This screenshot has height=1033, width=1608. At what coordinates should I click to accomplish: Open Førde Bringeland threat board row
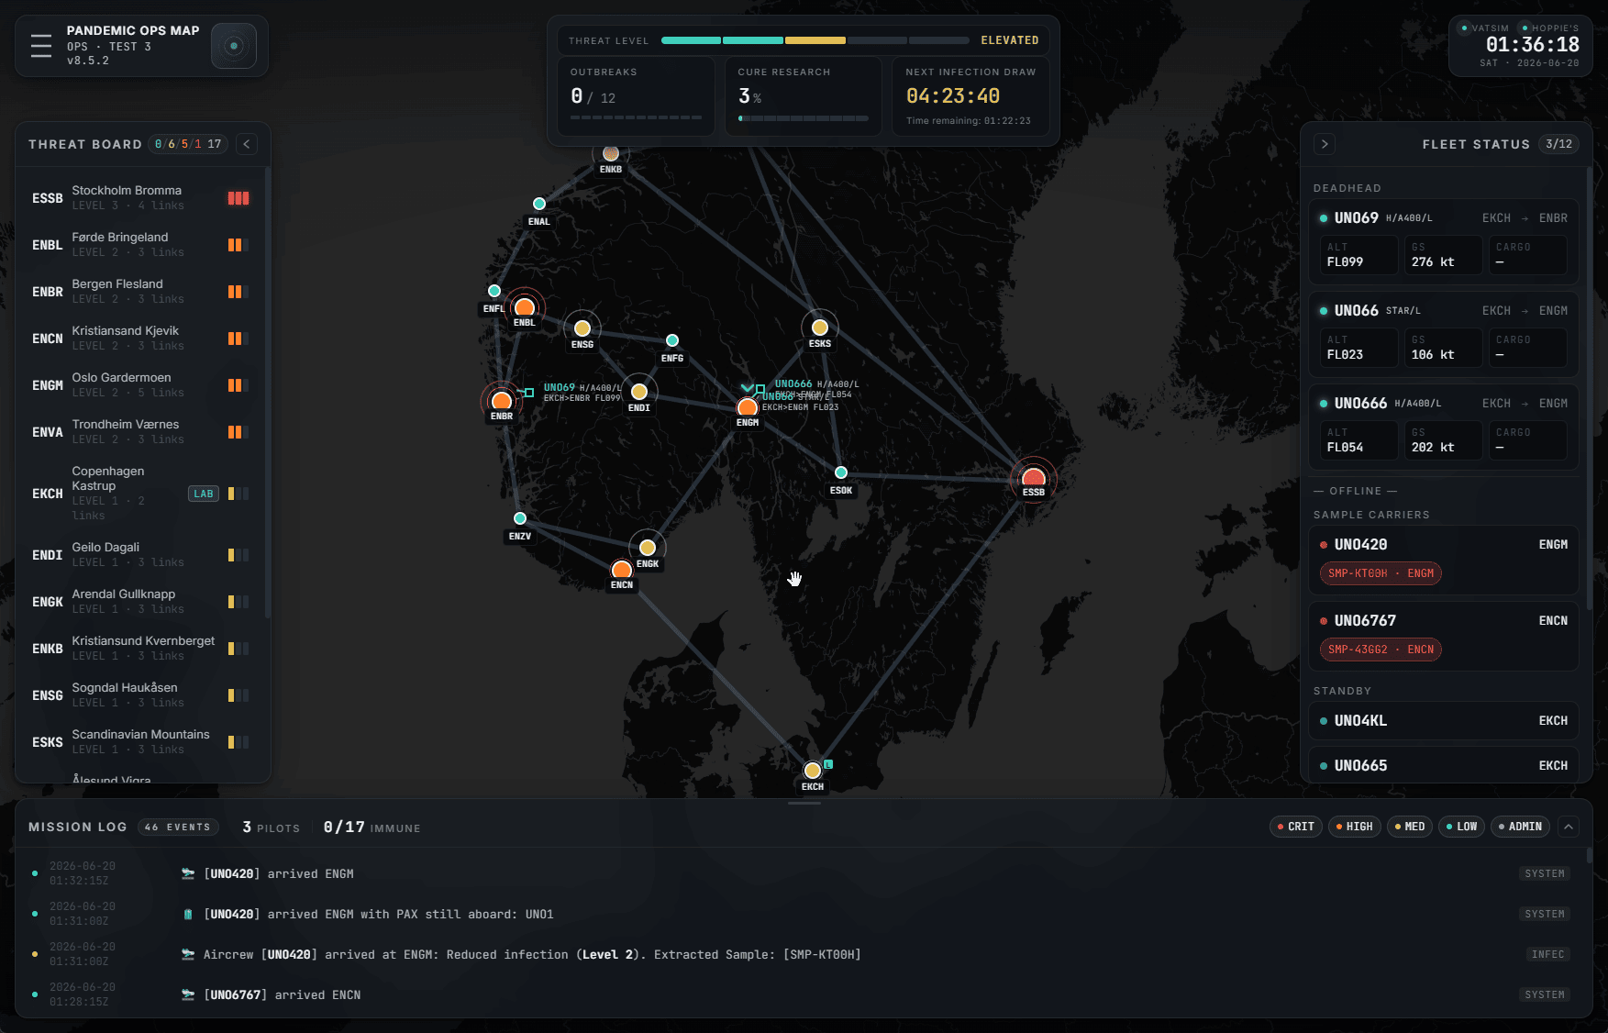(140, 245)
